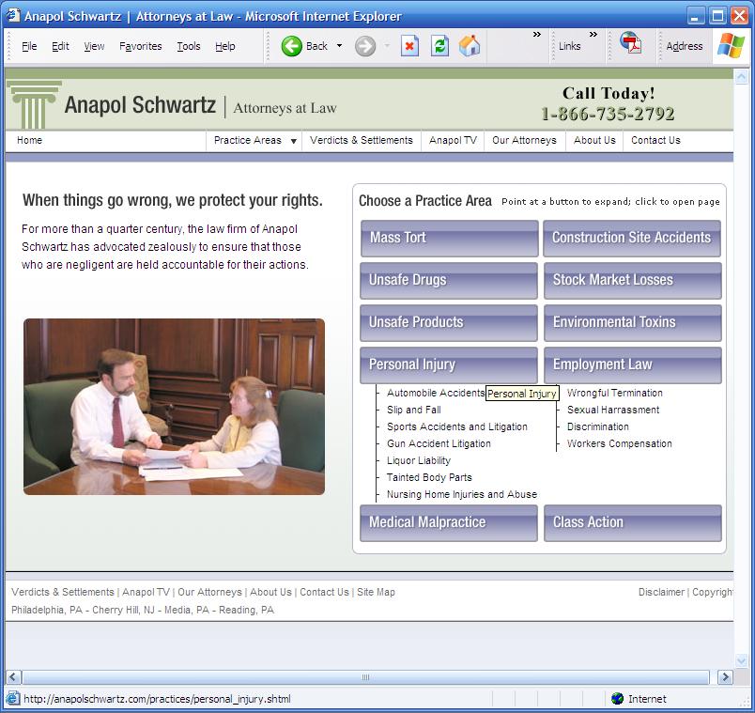Open the Back history dropdown arrow

click(x=339, y=46)
